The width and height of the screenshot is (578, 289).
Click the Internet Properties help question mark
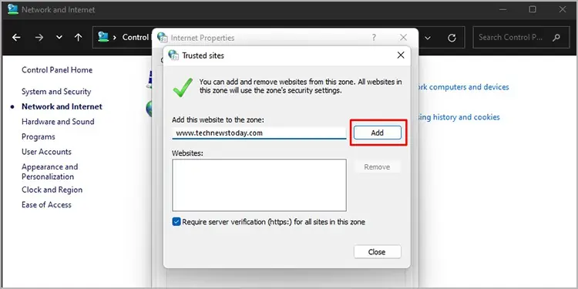click(x=374, y=37)
